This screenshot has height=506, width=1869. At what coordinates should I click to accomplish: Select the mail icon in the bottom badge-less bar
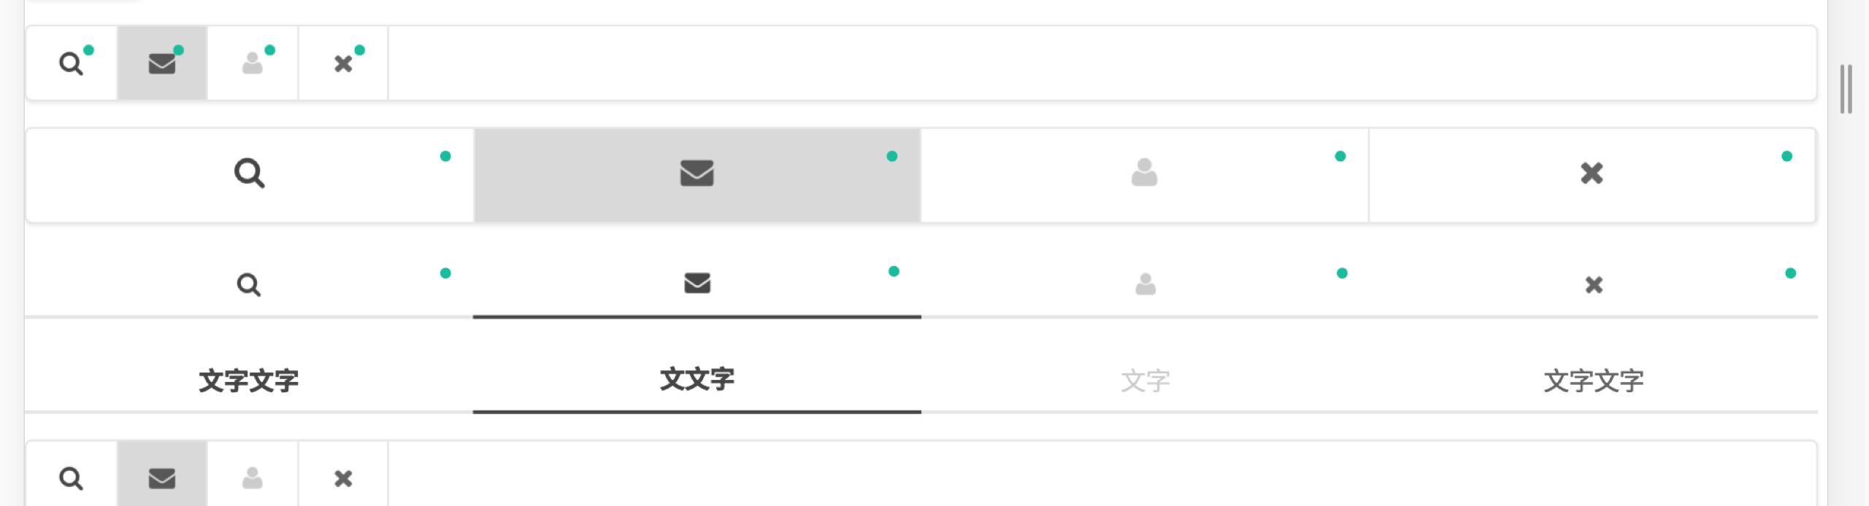point(161,478)
